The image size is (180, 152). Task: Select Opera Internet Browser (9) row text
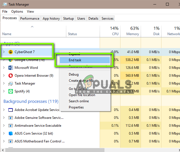(34, 76)
